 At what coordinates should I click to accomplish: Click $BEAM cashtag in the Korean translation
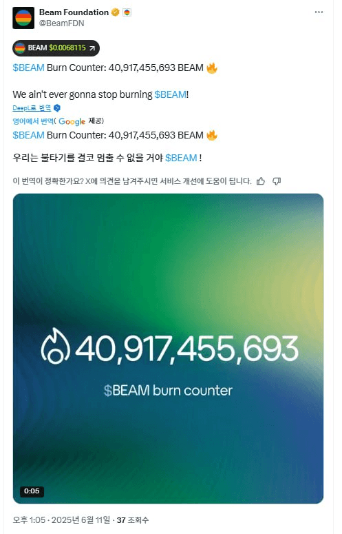181,158
